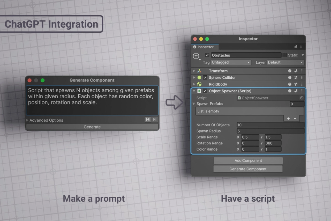
Task: Click the Add Component button
Action: [x=248, y=160]
